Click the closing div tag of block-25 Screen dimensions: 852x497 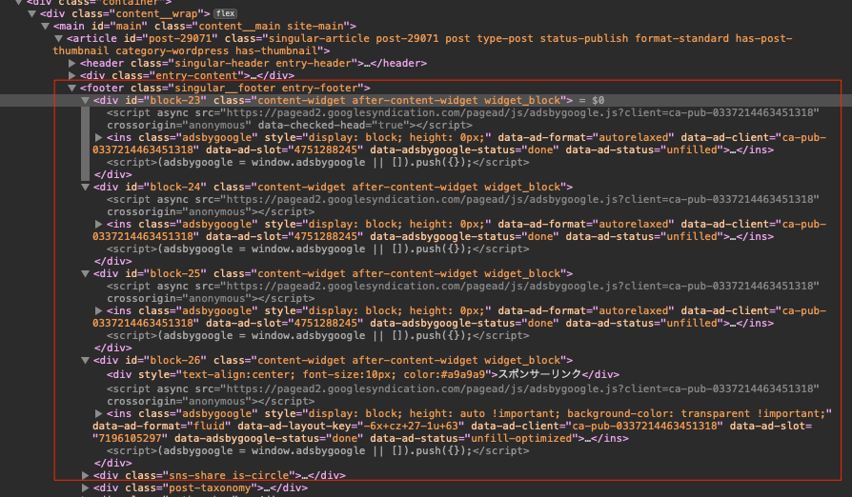point(113,348)
